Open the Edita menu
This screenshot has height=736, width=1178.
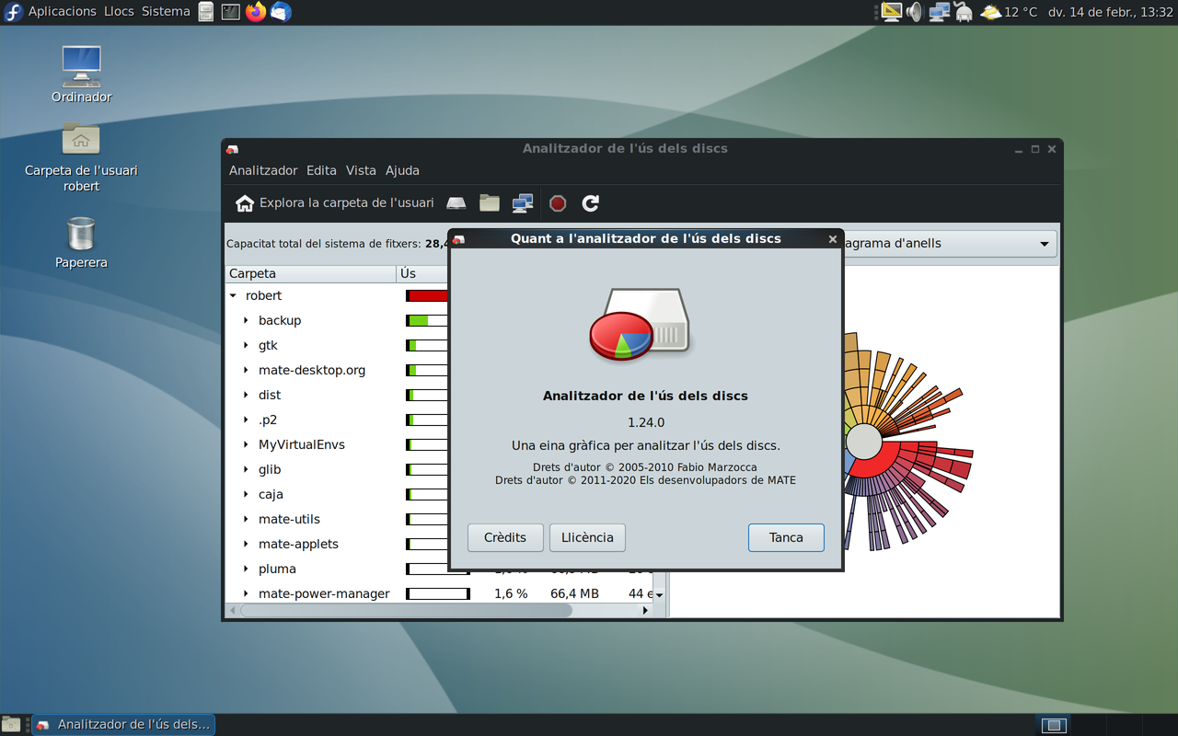[321, 170]
